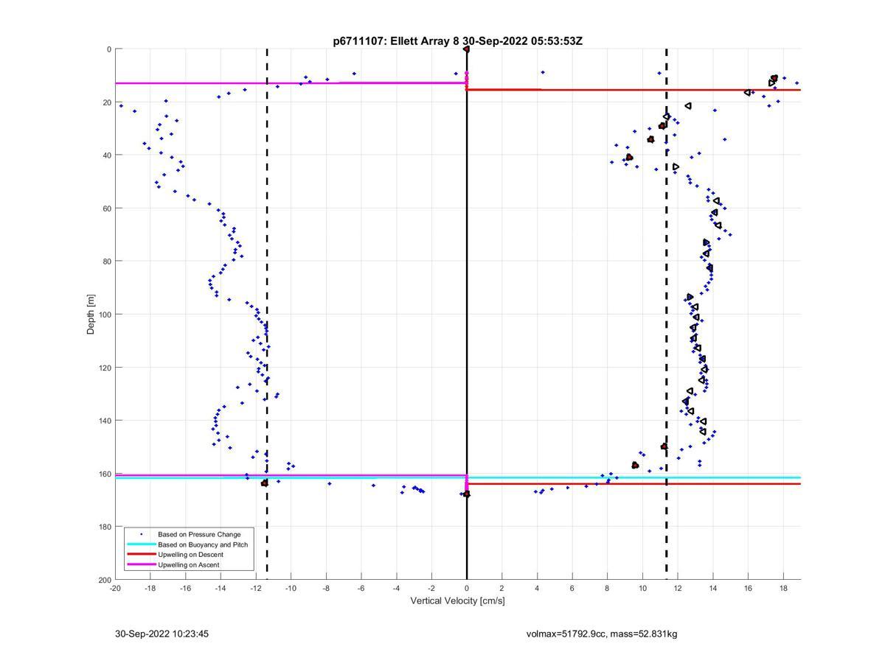
Task: Click the y-axis tick label '100'
Action: pos(103,315)
